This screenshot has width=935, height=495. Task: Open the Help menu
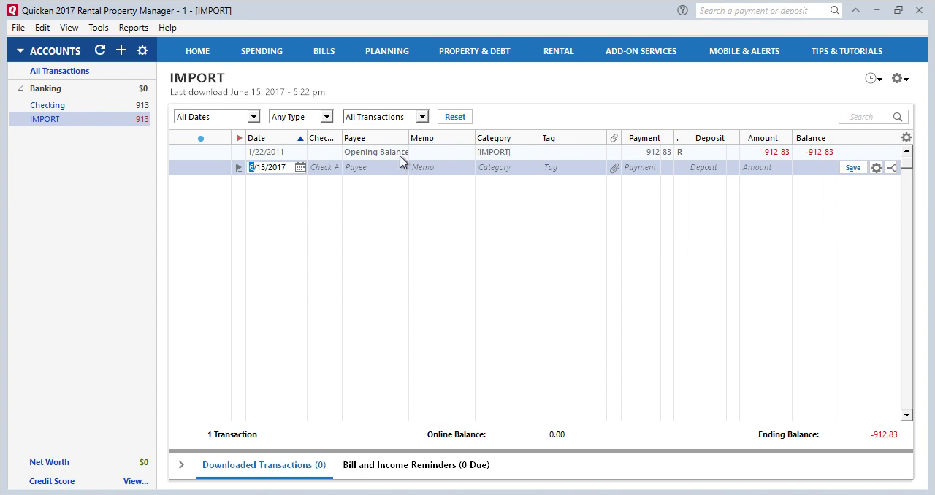167,28
